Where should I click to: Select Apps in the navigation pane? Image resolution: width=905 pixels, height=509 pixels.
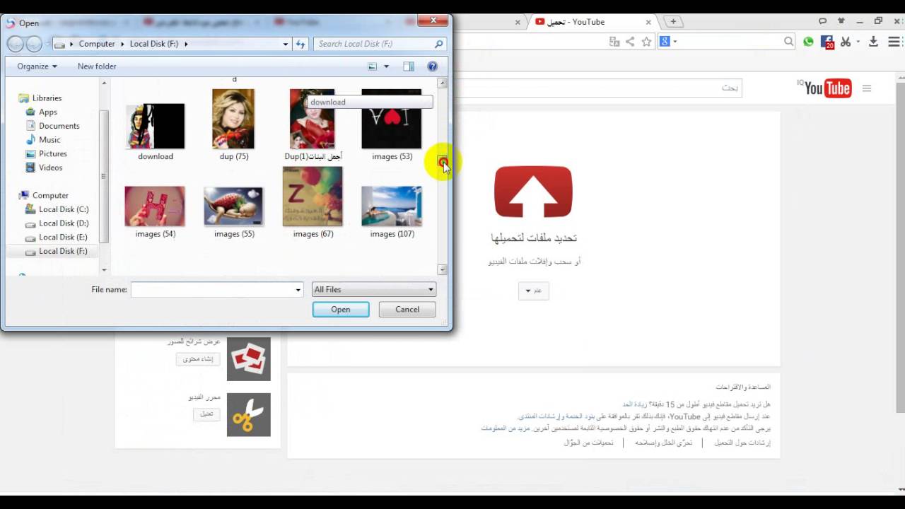(48, 112)
